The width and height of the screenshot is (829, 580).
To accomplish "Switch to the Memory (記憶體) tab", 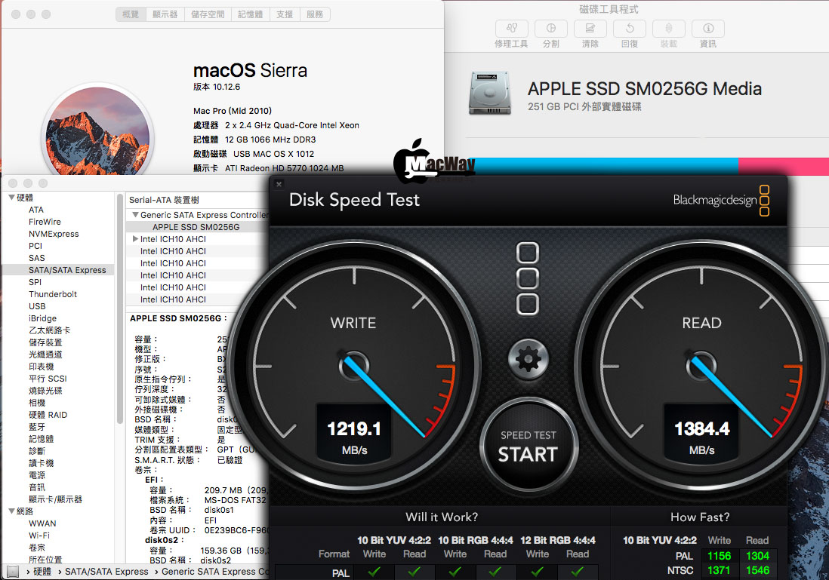I will tap(251, 14).
